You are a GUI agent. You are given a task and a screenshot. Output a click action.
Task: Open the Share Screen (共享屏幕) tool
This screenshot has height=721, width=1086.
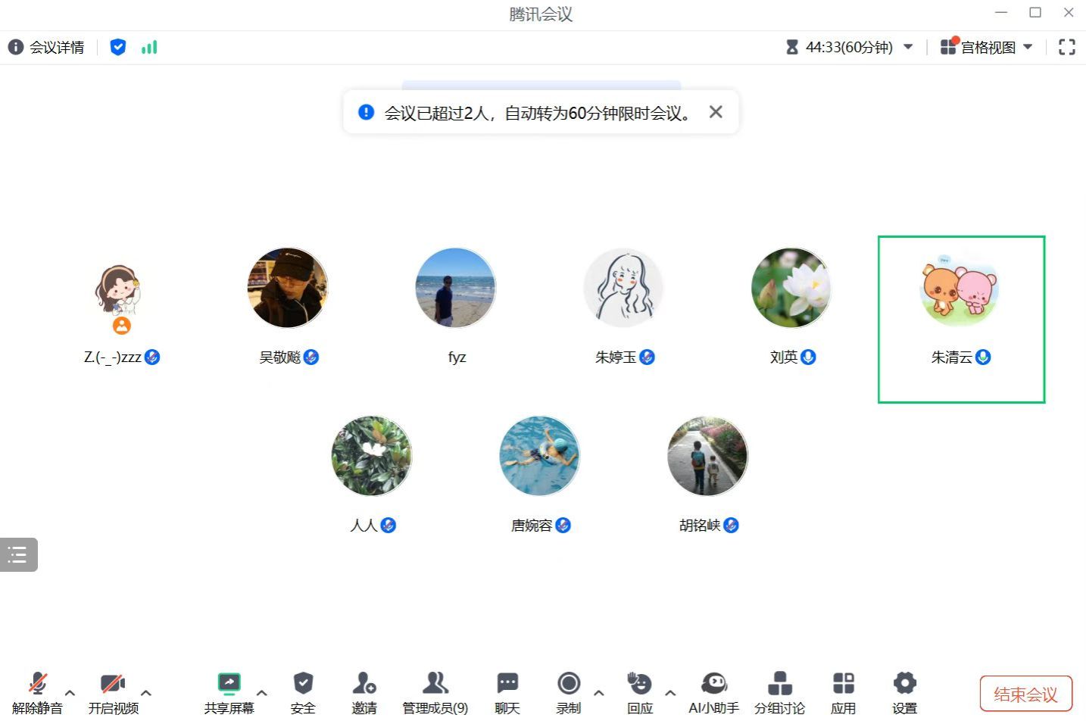pyautogui.click(x=229, y=692)
